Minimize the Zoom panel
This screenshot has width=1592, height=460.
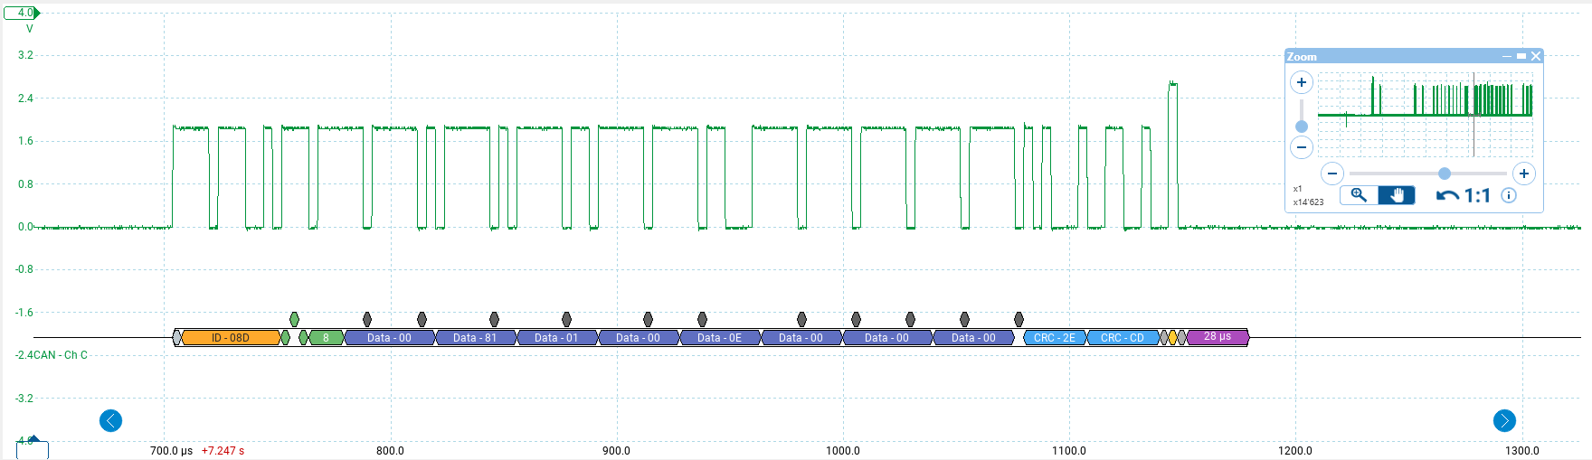click(x=1507, y=56)
